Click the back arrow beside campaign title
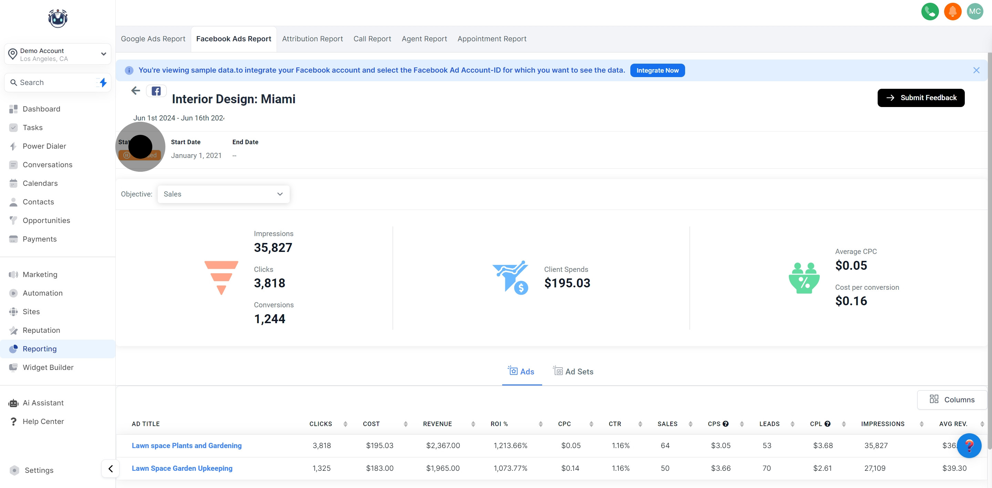 point(136,91)
